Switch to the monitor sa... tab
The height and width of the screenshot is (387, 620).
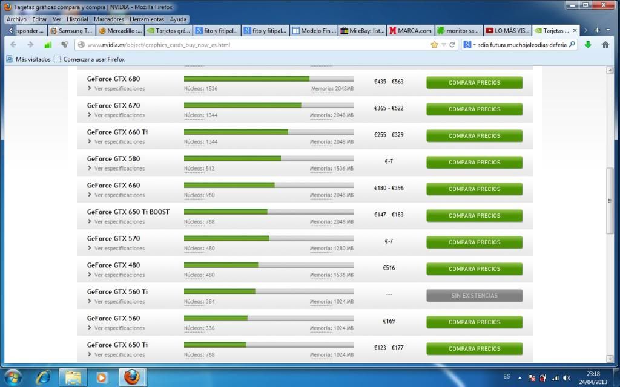tap(459, 30)
